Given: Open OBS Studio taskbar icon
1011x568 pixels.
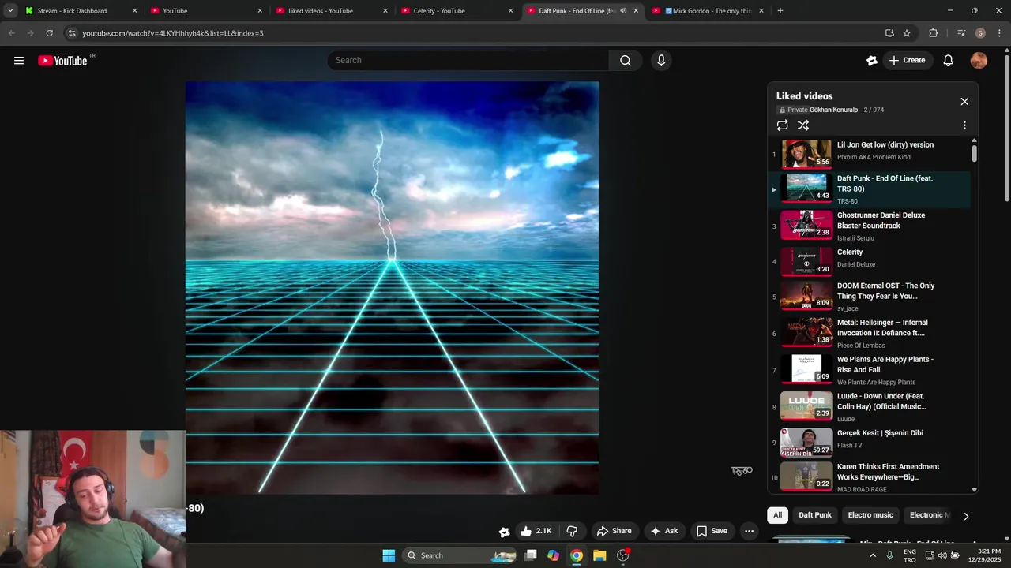Looking at the screenshot, I should [622, 555].
